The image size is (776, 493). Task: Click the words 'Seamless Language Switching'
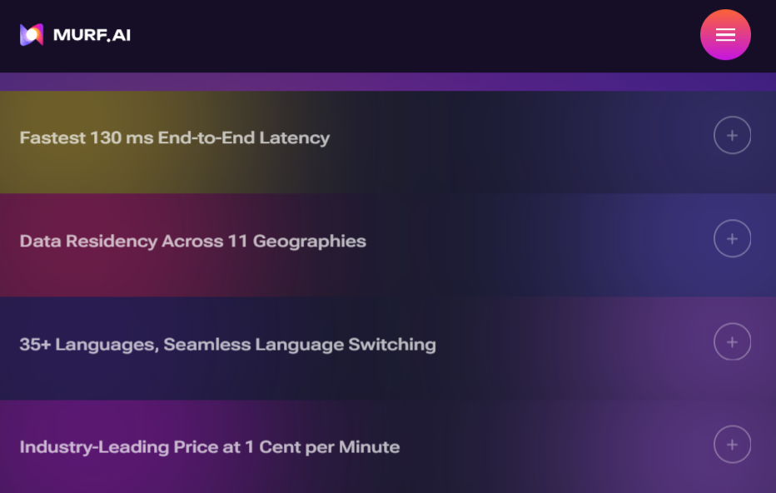pyautogui.click(x=300, y=345)
